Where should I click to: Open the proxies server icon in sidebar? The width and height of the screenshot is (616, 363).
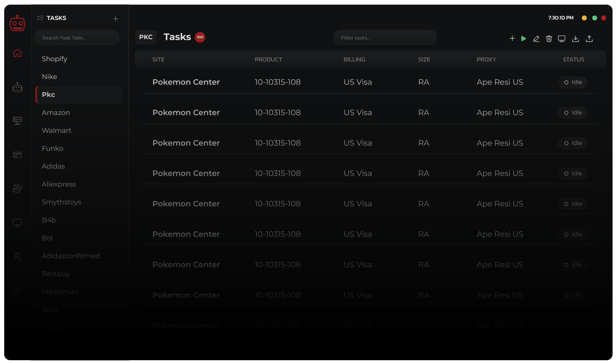pyautogui.click(x=17, y=121)
